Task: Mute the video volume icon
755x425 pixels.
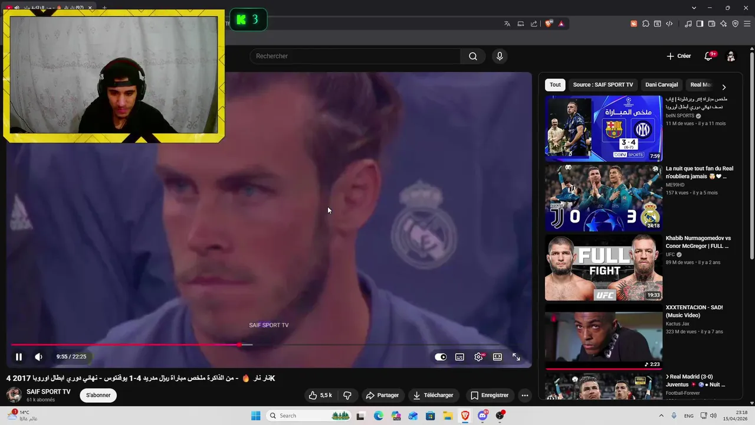Action: 38,357
